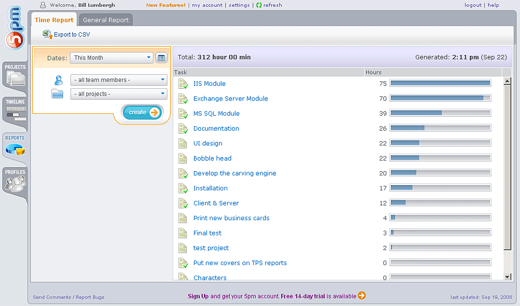
Task: Open the Projects sidebar section
Action: click(15, 76)
